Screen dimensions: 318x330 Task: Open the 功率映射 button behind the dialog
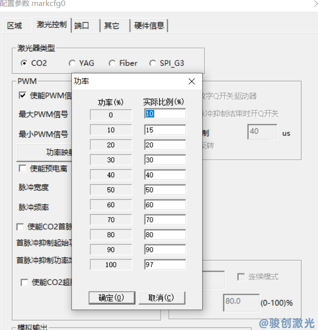(x=44, y=152)
